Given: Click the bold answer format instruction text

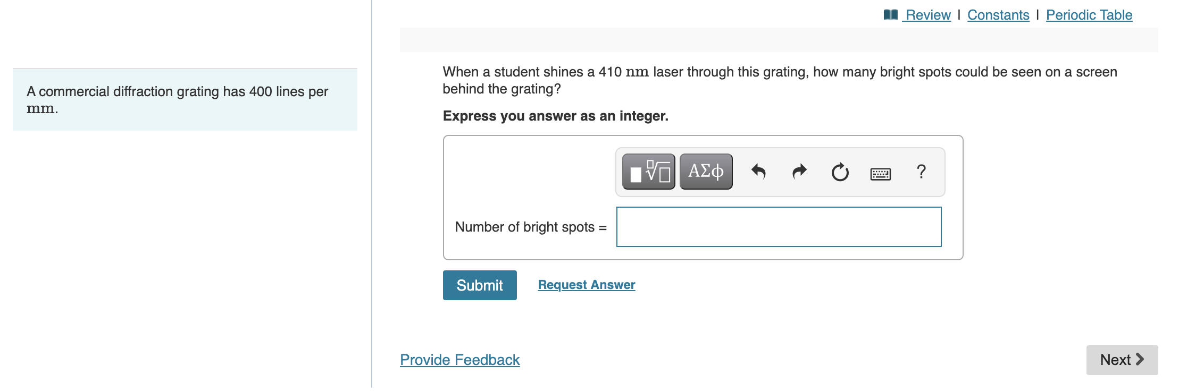Looking at the screenshot, I should coord(555,116).
